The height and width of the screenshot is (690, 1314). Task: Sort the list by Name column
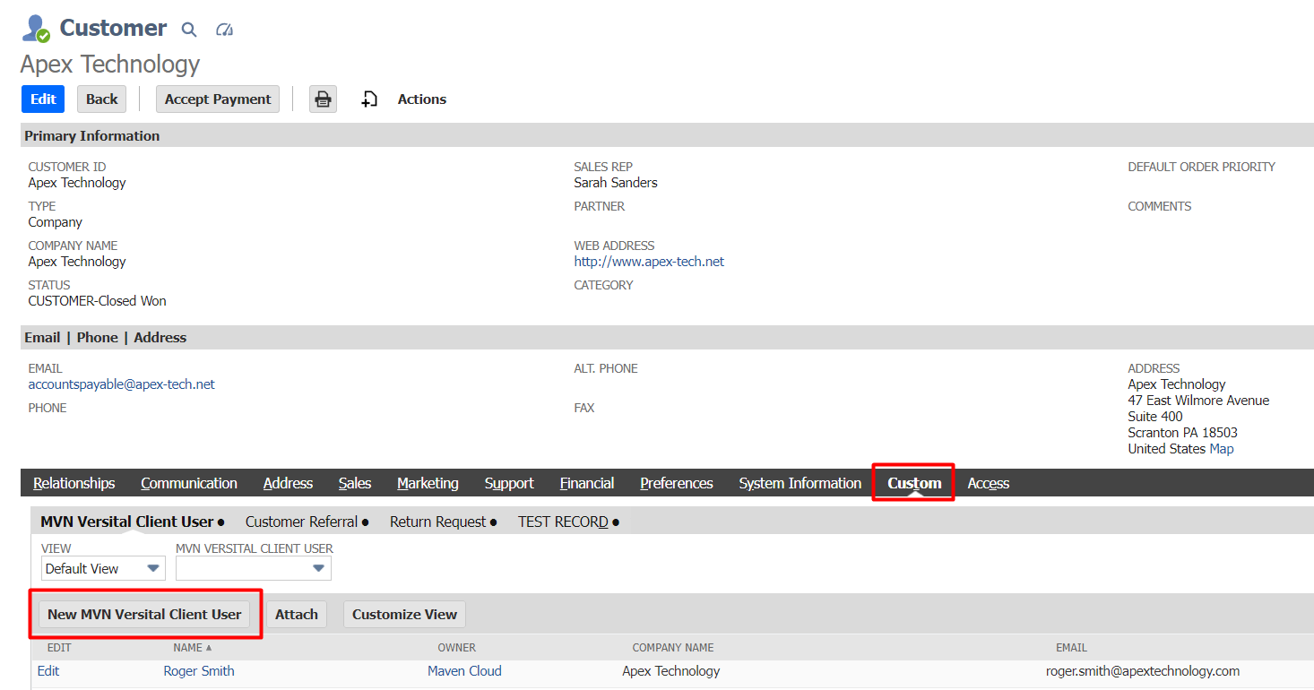point(189,647)
